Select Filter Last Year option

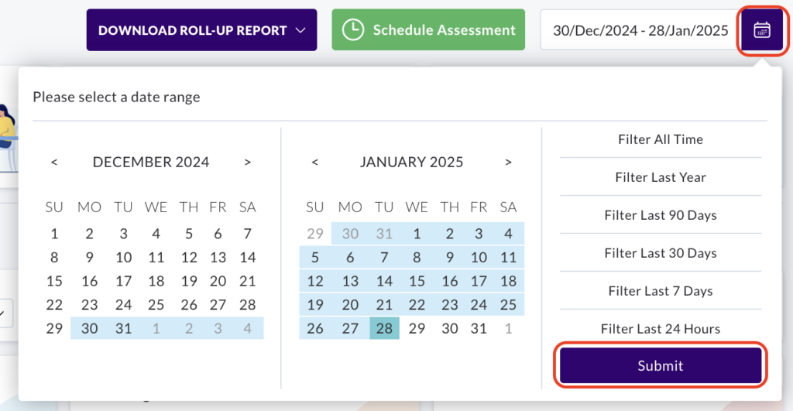click(x=661, y=177)
